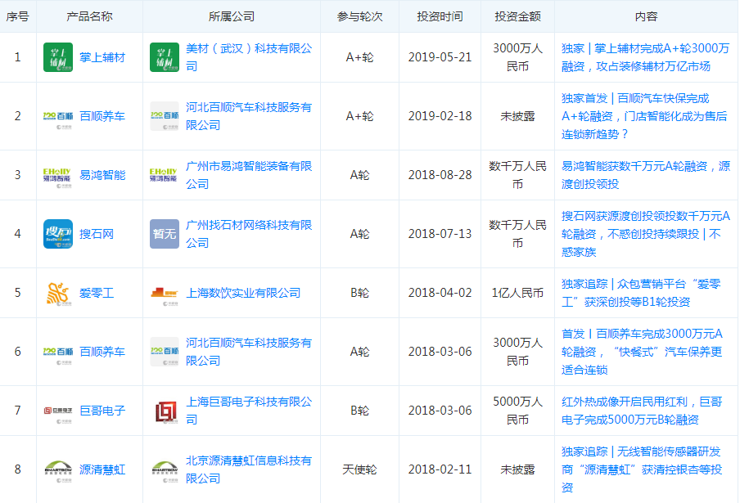Click the 序号 column header

[x=17, y=16]
